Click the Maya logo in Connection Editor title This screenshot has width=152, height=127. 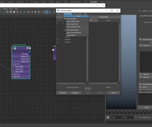(58, 10)
